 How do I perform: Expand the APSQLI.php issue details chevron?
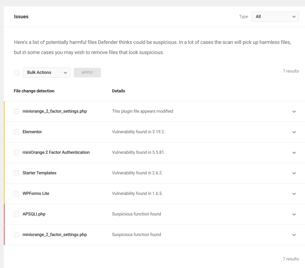tap(294, 214)
